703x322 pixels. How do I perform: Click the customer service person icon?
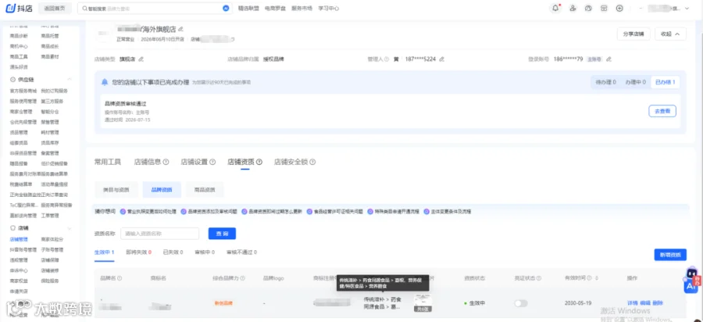(x=573, y=8)
